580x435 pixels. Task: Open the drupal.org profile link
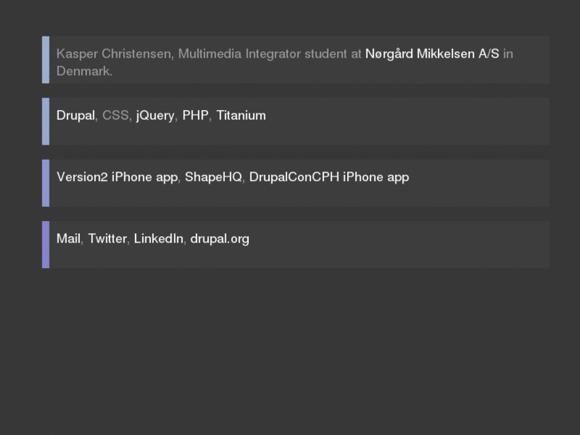219,239
